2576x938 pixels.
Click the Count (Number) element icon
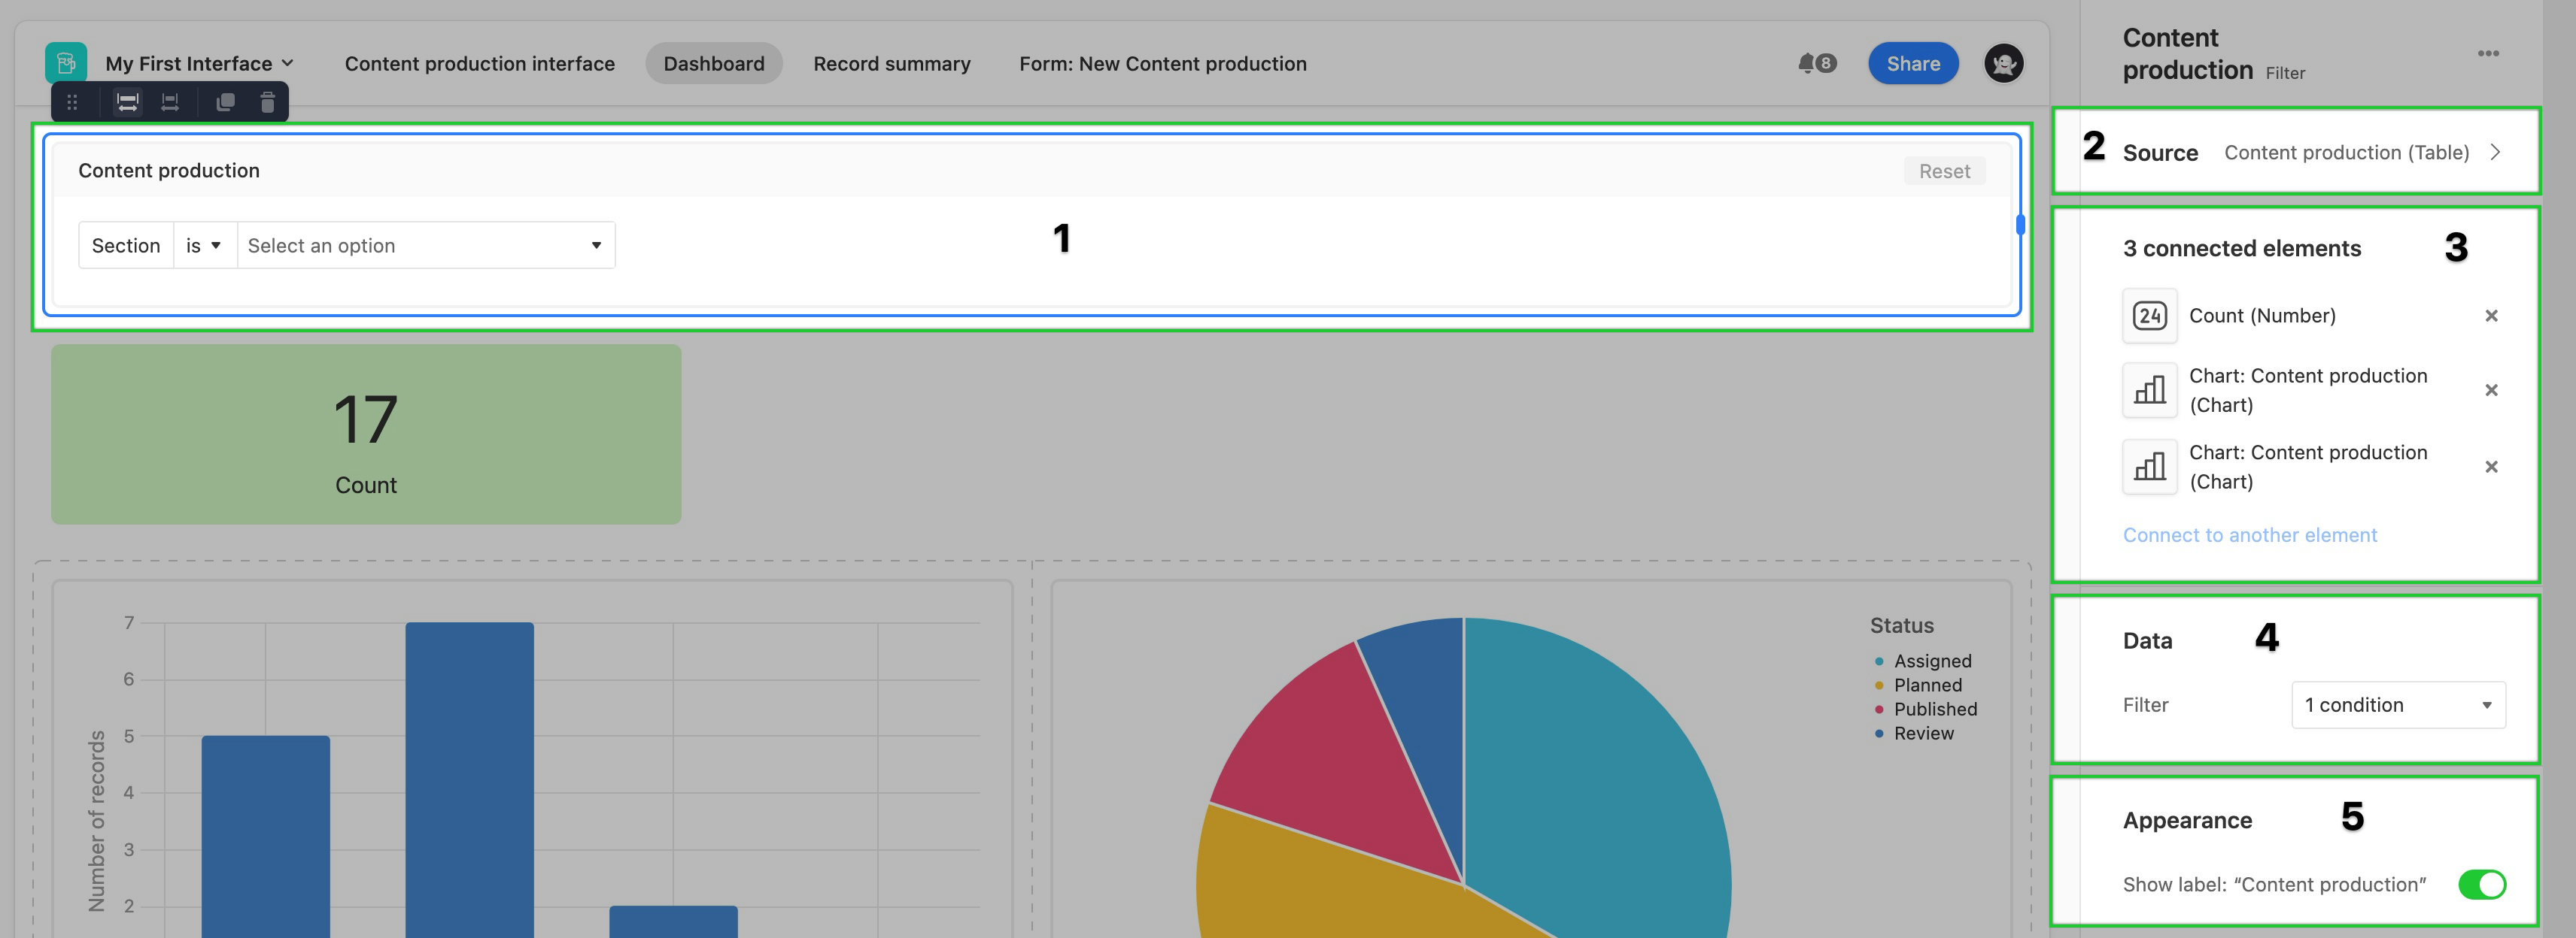pyautogui.click(x=2149, y=316)
